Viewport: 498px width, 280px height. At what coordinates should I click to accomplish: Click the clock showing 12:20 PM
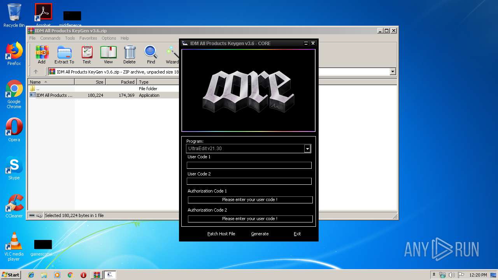(478, 275)
